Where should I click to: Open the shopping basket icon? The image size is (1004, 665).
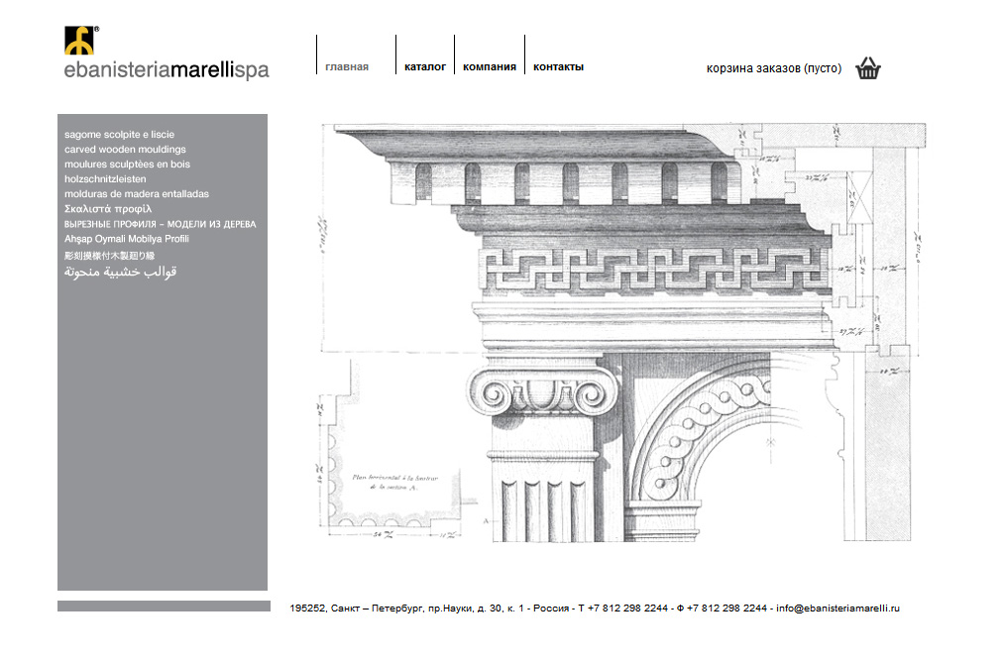tap(868, 67)
